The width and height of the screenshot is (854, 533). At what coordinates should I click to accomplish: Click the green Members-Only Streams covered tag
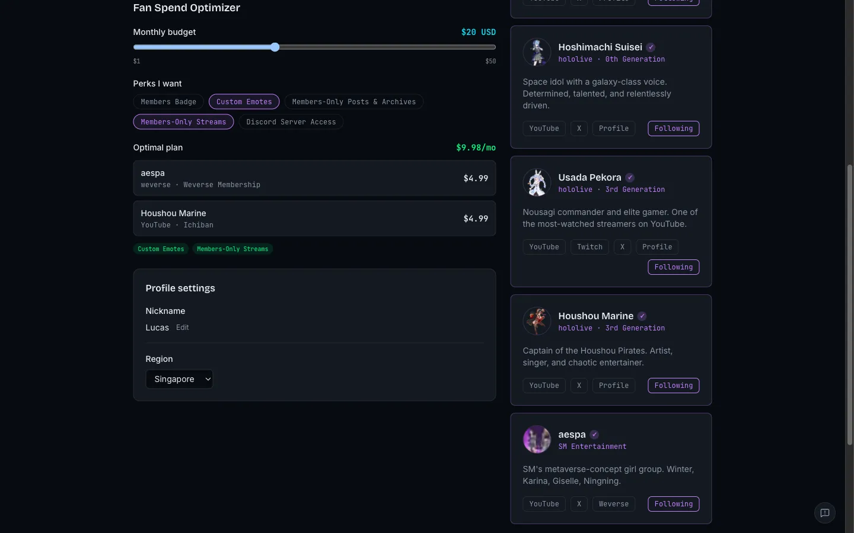tap(232, 249)
